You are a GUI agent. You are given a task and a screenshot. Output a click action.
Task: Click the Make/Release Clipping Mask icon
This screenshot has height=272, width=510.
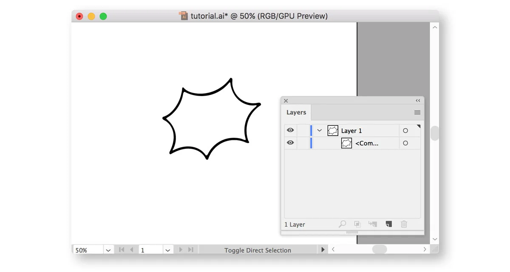[357, 224]
